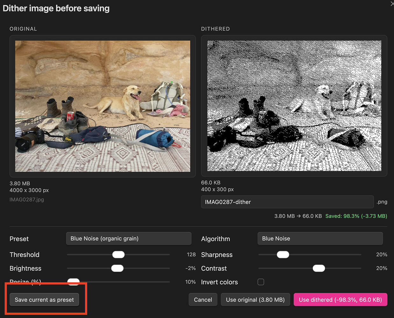The height and width of the screenshot is (318, 394).
Task: Click the pink Use dithered button
Action: [340, 300]
